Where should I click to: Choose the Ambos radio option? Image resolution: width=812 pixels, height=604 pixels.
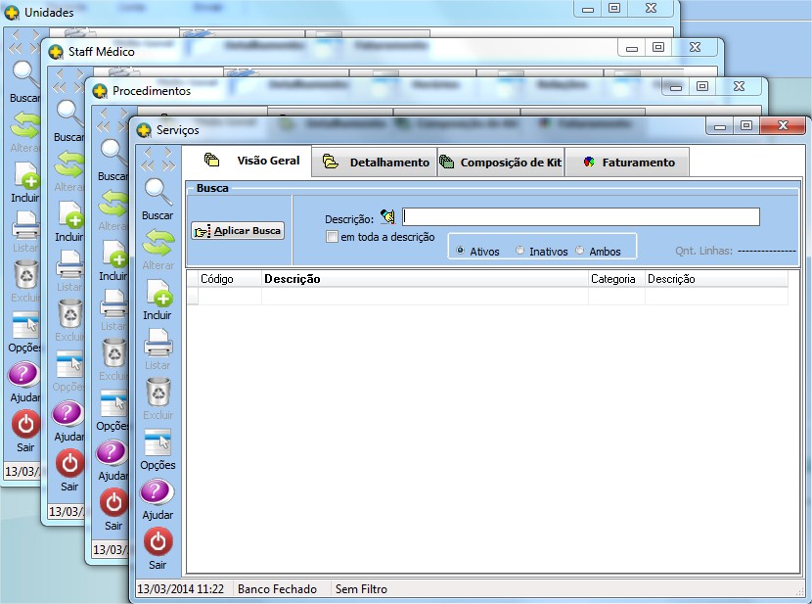pyautogui.click(x=580, y=251)
